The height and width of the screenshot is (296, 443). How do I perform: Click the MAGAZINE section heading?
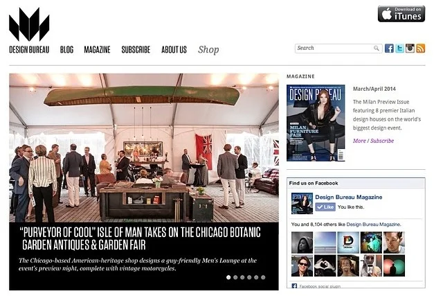[x=300, y=76]
